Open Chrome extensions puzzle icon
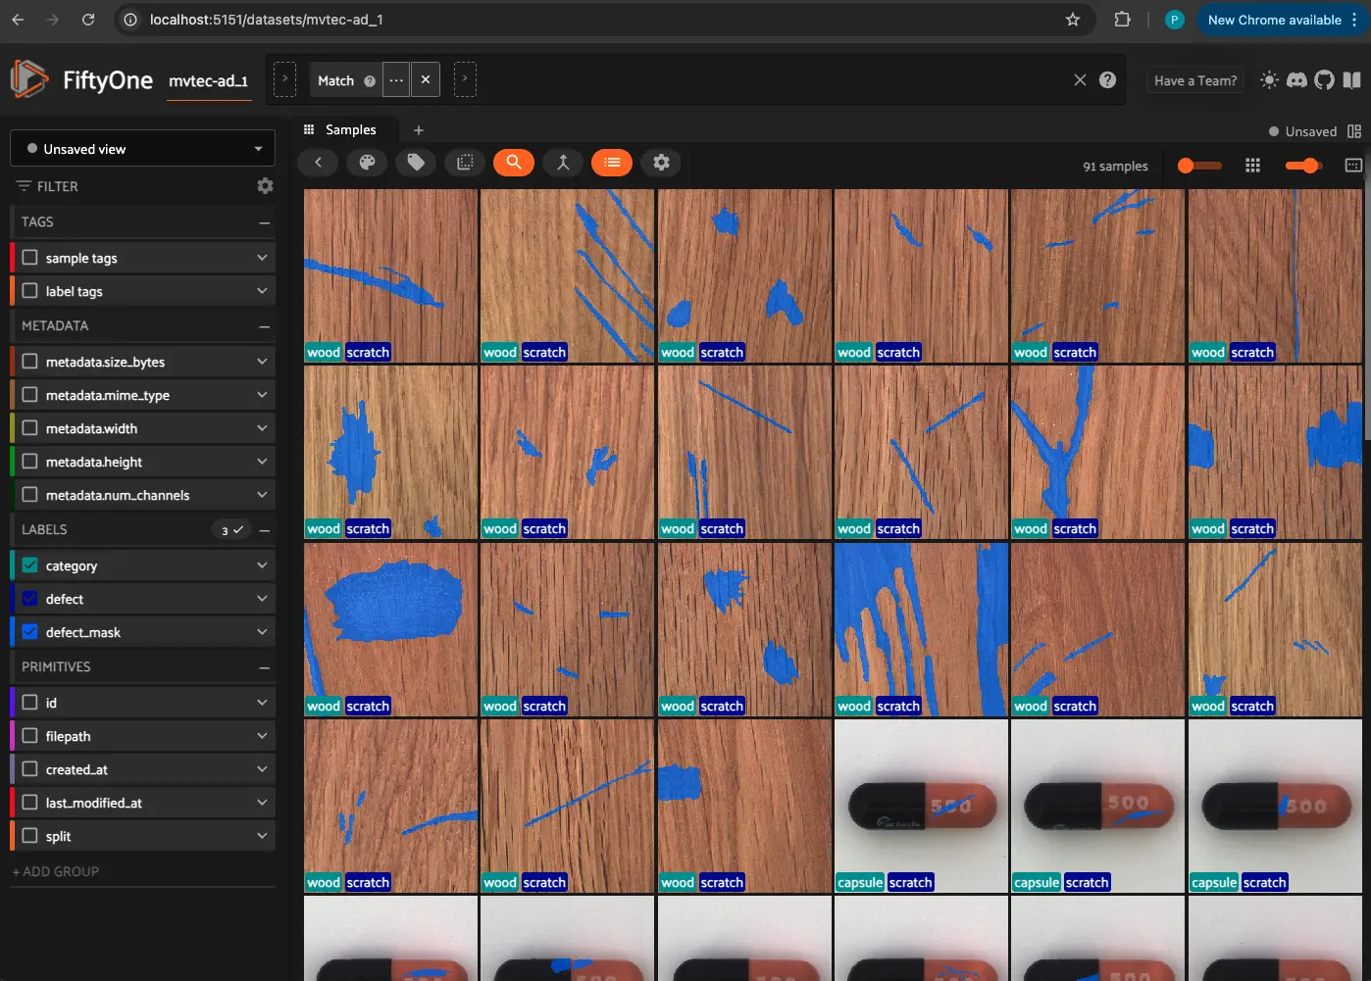This screenshot has width=1371, height=981. (x=1122, y=20)
